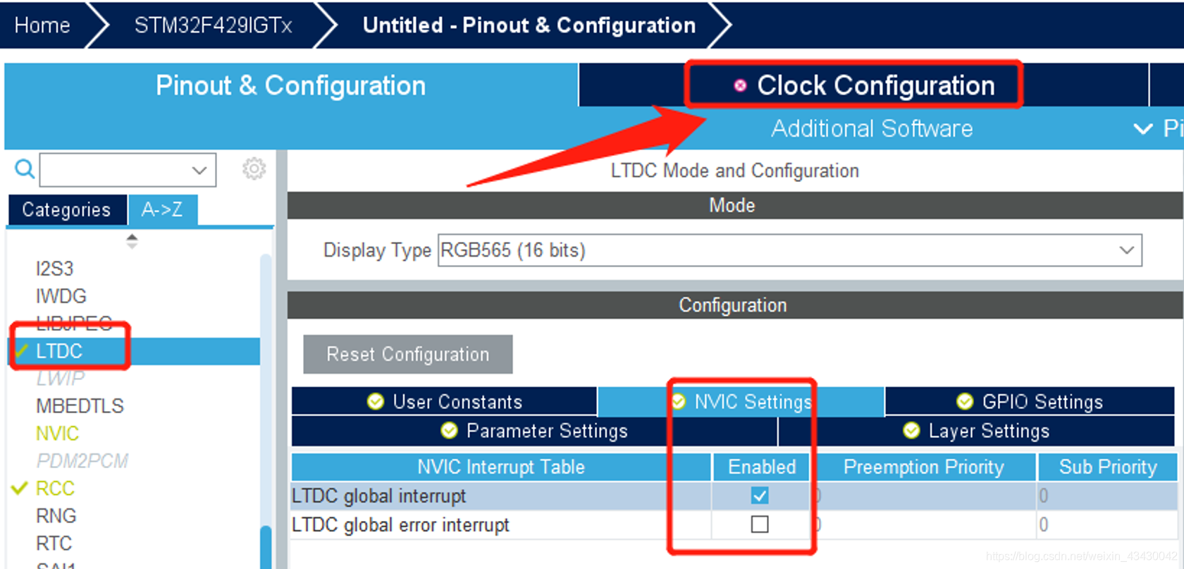Select LTDC global interrupt row label

coord(379,496)
